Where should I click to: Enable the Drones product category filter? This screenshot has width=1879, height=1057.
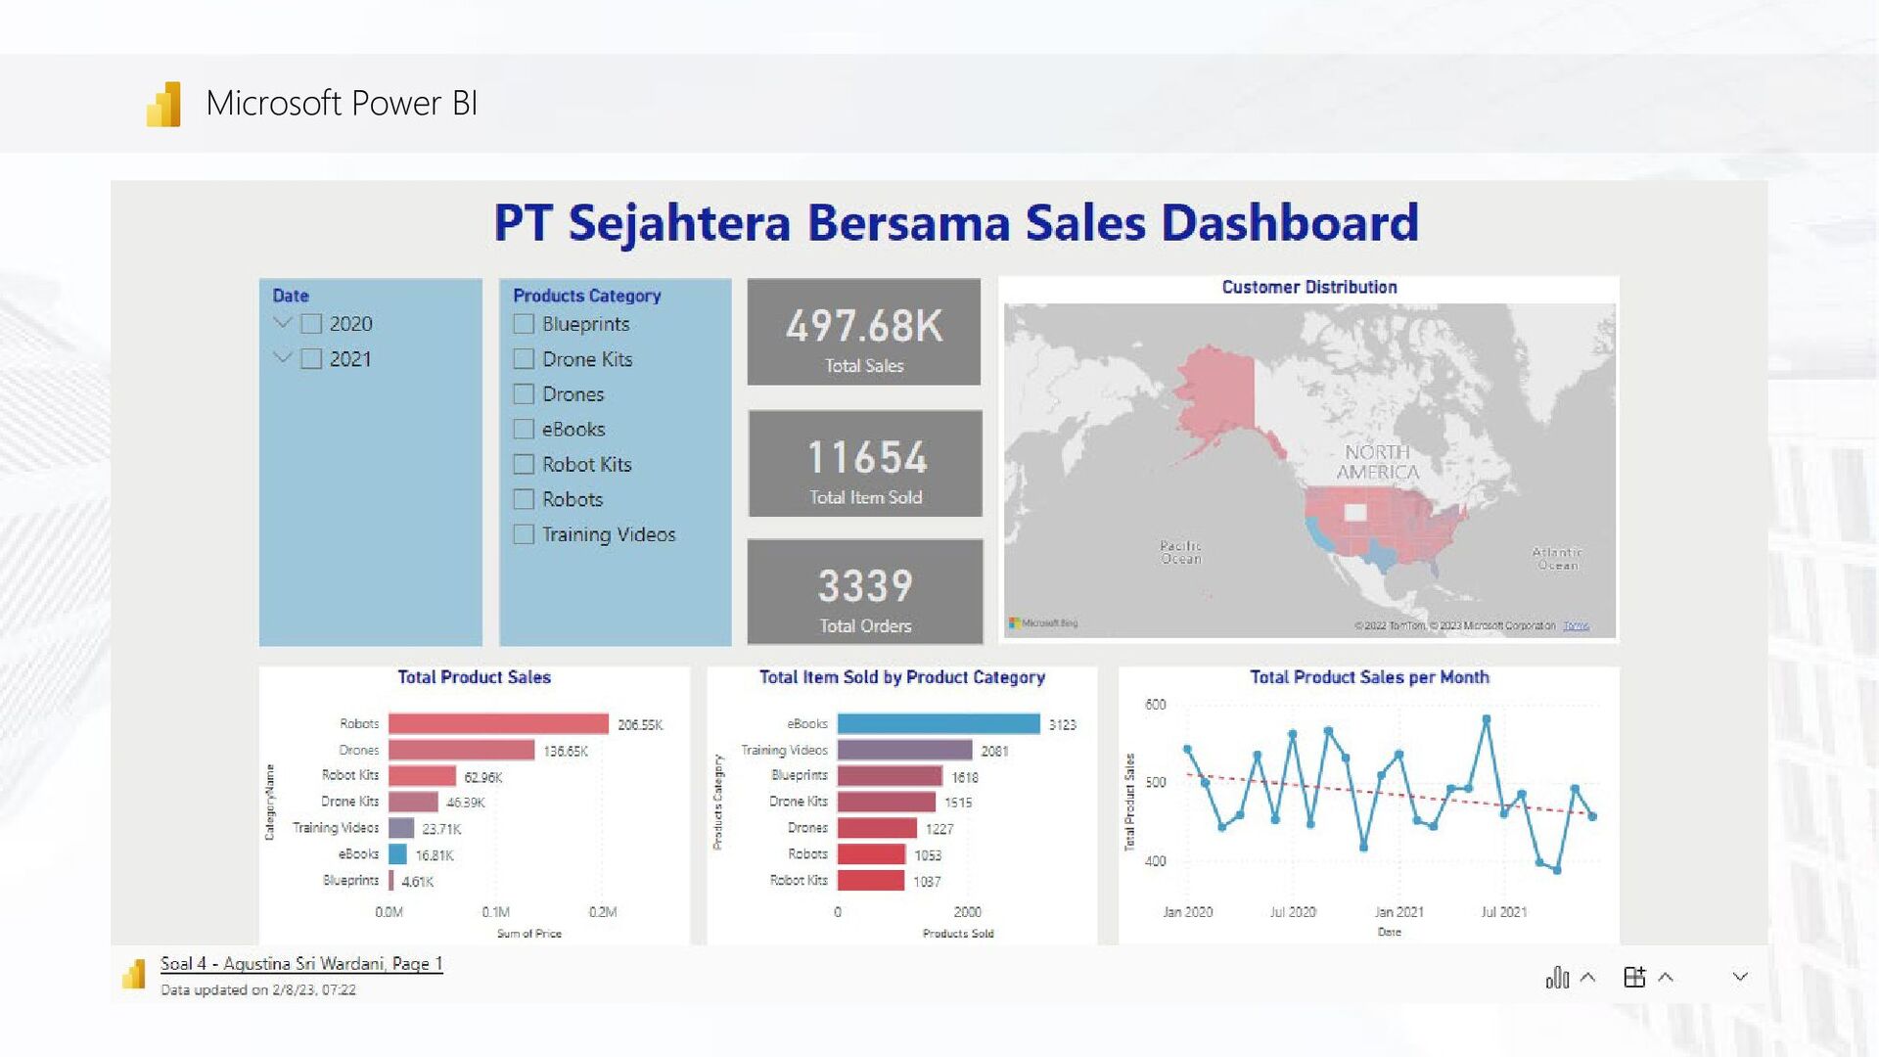point(524,393)
